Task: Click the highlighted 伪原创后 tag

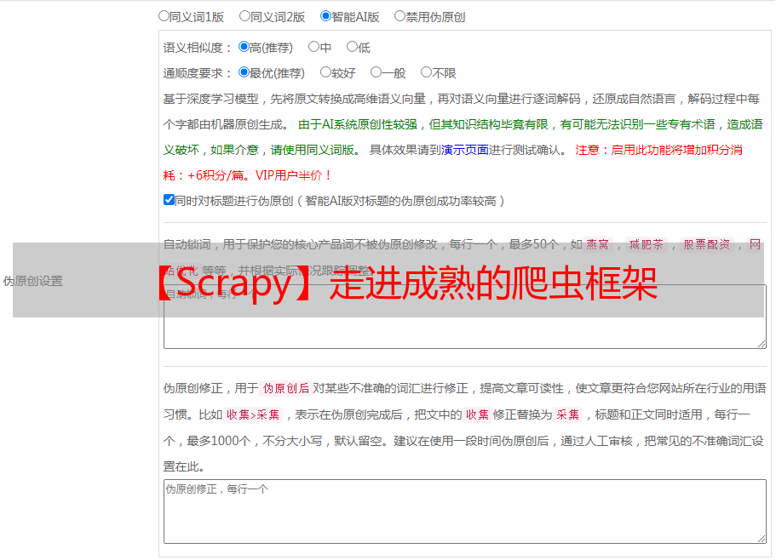Action: point(286,388)
